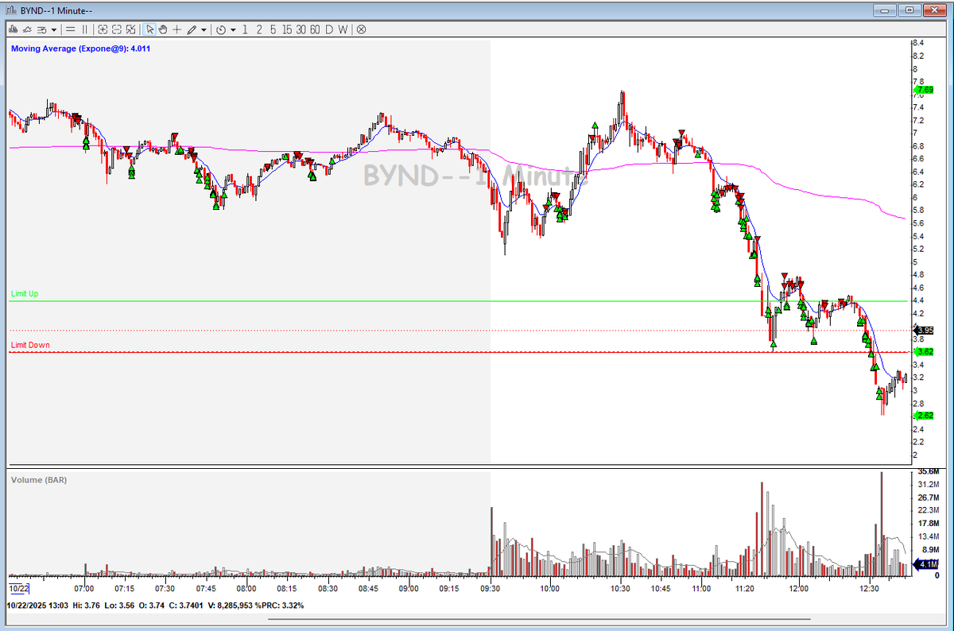
Task: Switch to the 5 minute interval
Action: 273,29
